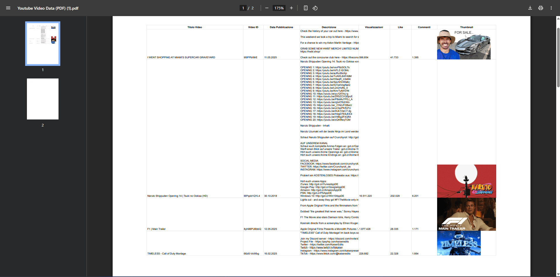Click publication date '16.02.2025'
The height and width of the screenshot is (277, 560).
pos(270,254)
